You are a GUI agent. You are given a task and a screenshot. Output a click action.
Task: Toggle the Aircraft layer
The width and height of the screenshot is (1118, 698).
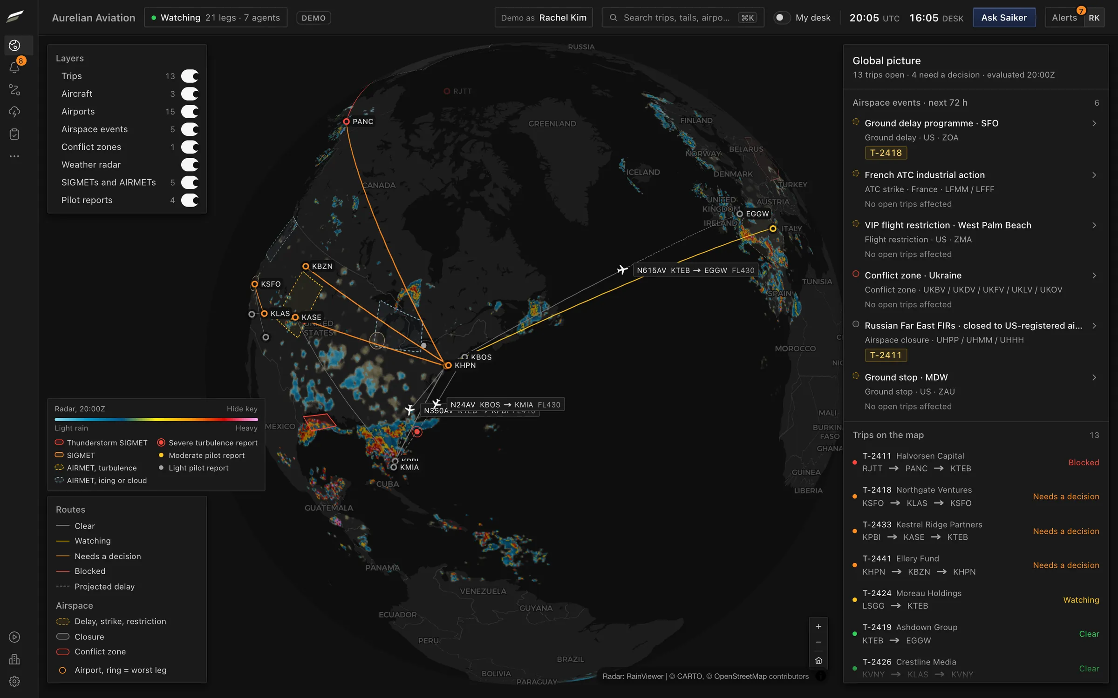190,94
